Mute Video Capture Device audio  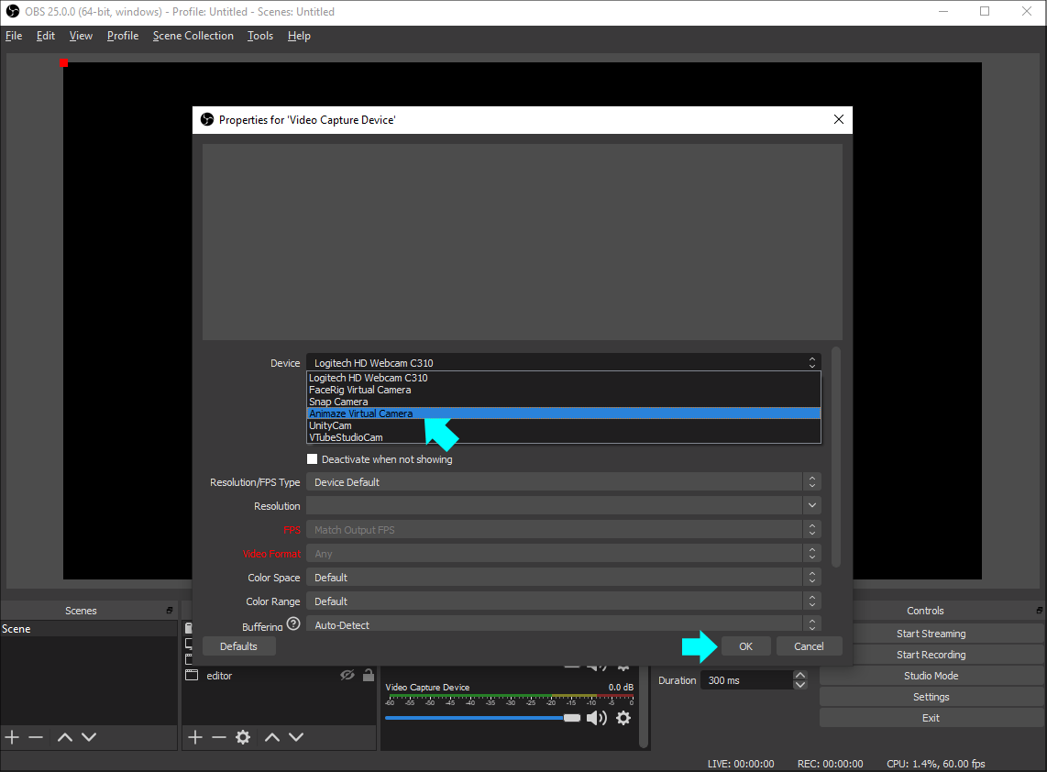(596, 718)
